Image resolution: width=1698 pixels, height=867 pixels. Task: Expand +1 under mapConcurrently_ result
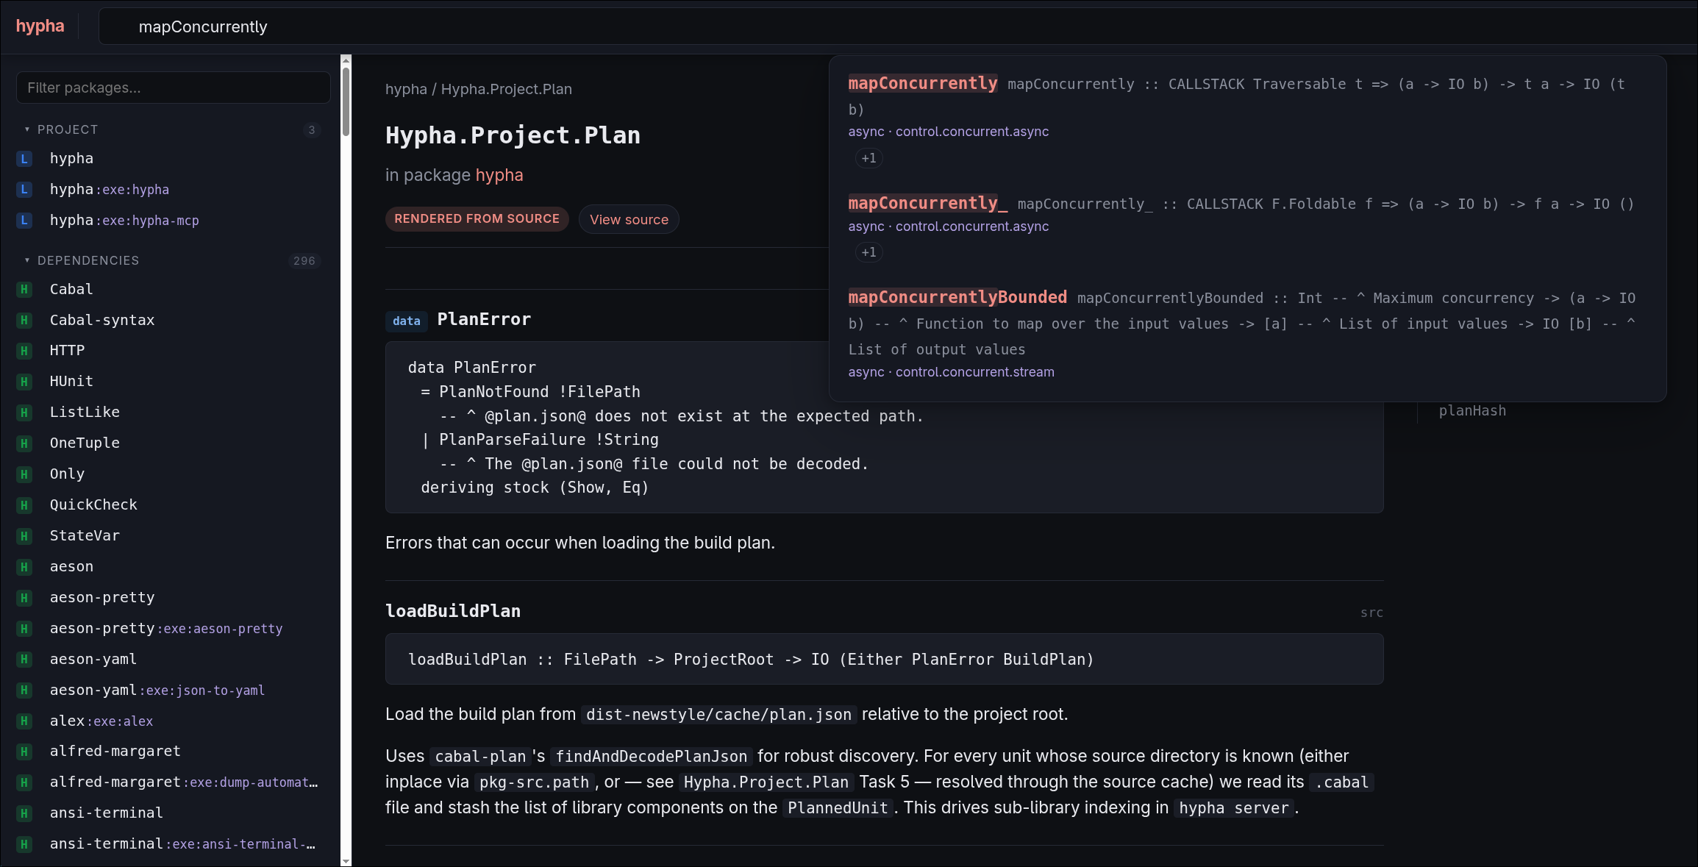point(868,252)
